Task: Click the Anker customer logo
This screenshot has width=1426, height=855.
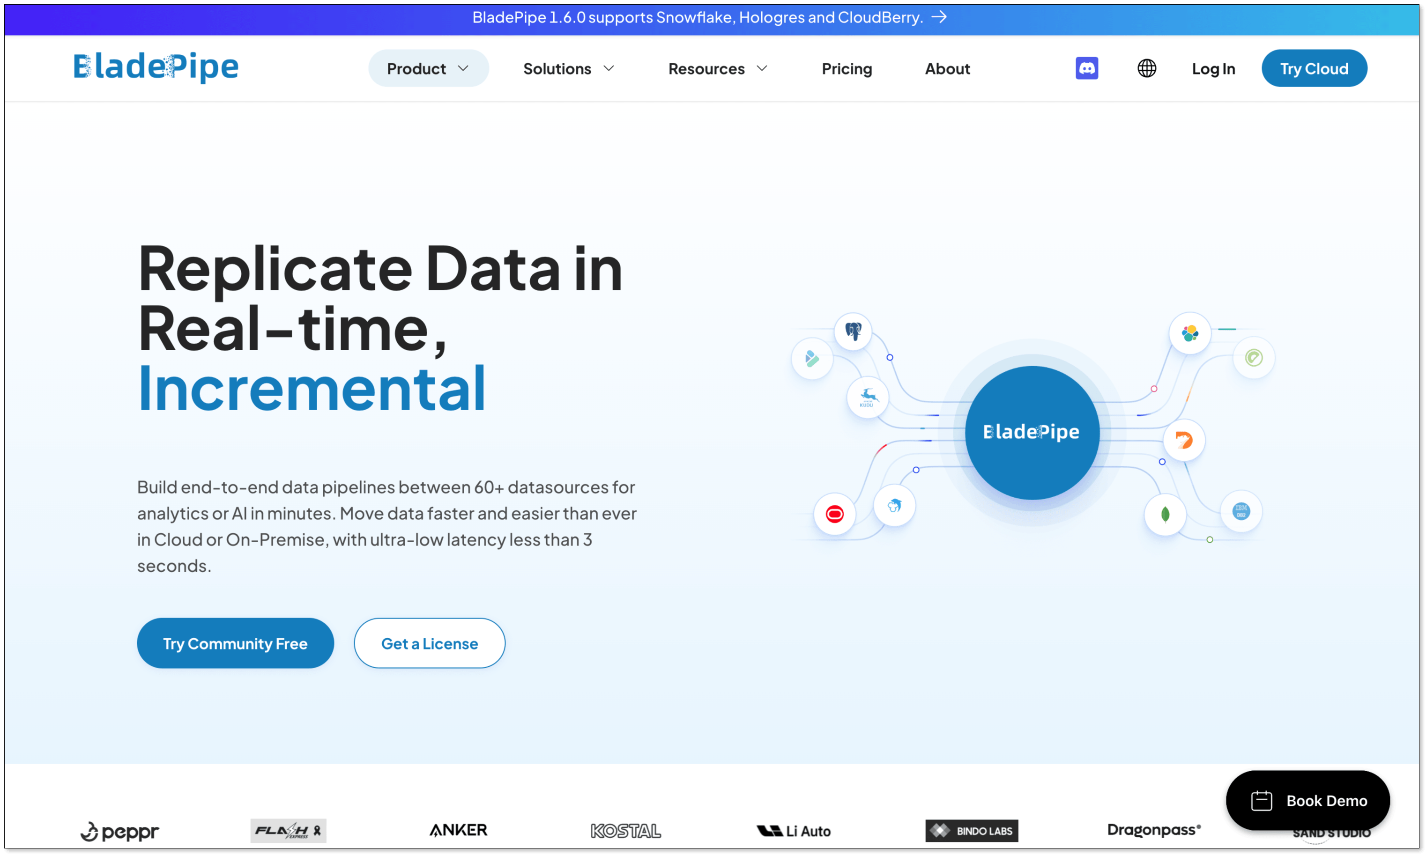Action: pos(458,830)
